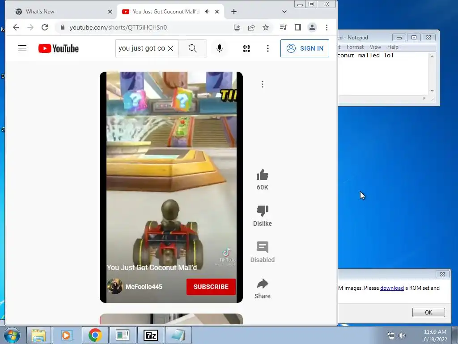This screenshot has height=344, width=458.
Task: Go forward in Chrome
Action: [x=30, y=27]
